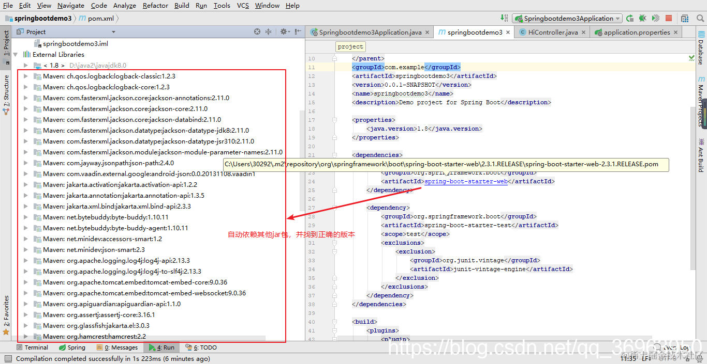Image resolution: width=707 pixels, height=364 pixels.
Task: Open the 0: Messages tool window
Action: [117, 347]
